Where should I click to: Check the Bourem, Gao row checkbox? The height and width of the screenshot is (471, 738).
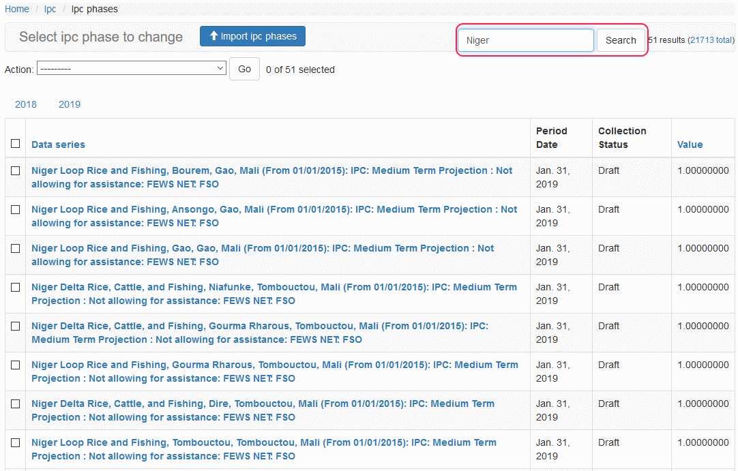click(x=16, y=171)
